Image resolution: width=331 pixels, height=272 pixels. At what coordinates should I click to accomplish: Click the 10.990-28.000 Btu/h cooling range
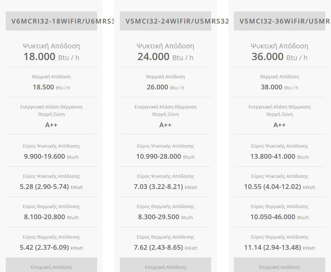(x=165, y=157)
